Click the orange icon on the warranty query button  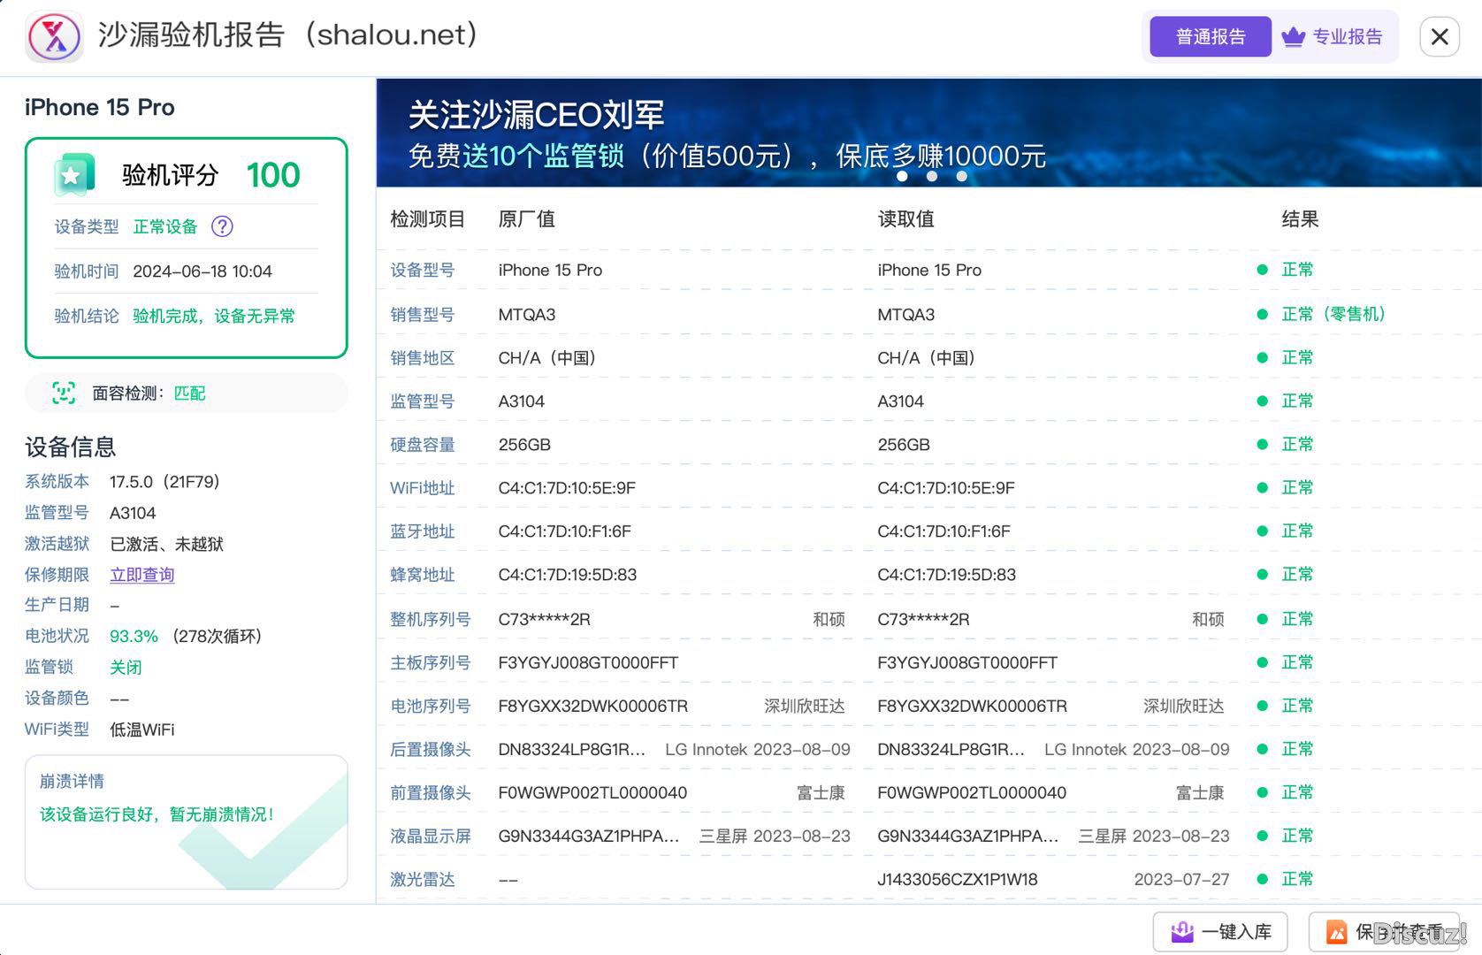click(1336, 932)
